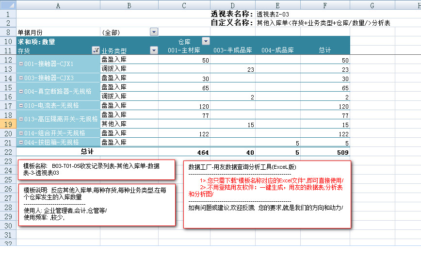Open the 业务类型 field dropdown
The image size is (421, 259).
coord(154,50)
